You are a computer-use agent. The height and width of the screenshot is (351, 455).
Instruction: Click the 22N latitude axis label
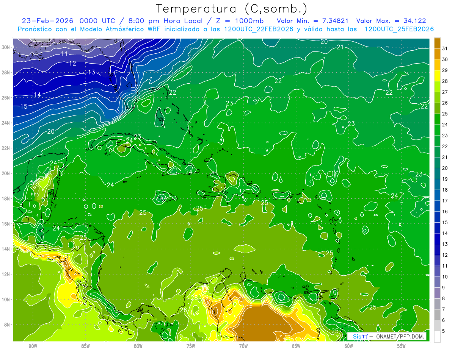coord(6,148)
